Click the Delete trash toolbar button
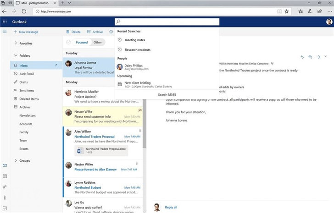Screen dimensions: 334x213 [73, 32]
